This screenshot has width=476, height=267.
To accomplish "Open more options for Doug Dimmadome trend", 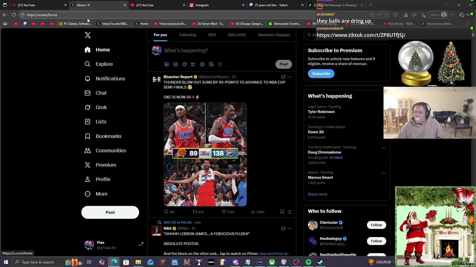I will pyautogui.click(x=384, y=148).
